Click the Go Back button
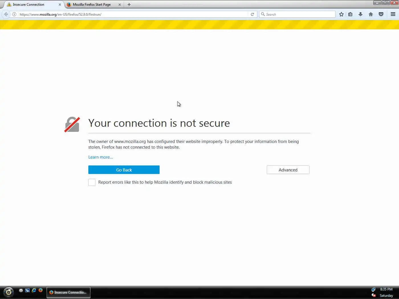 (124, 170)
